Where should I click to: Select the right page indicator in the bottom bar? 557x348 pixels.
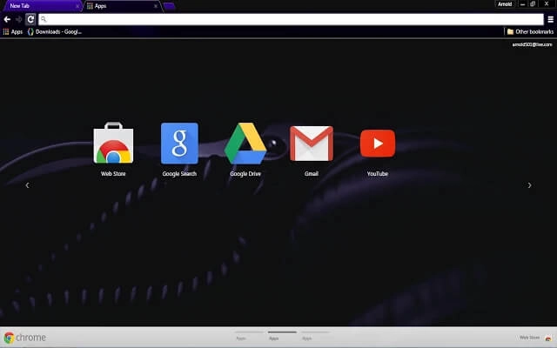click(x=315, y=336)
